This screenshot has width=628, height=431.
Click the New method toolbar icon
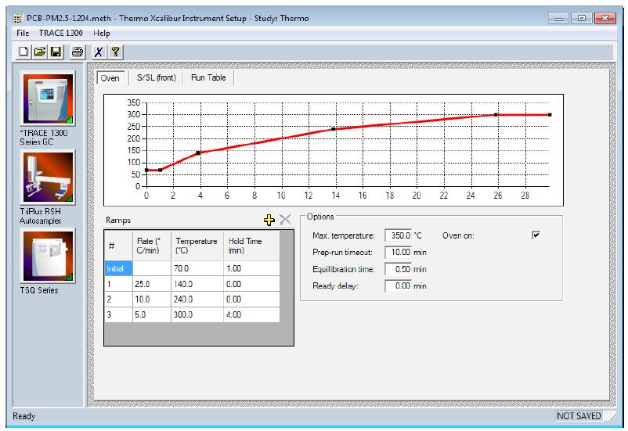coord(24,52)
